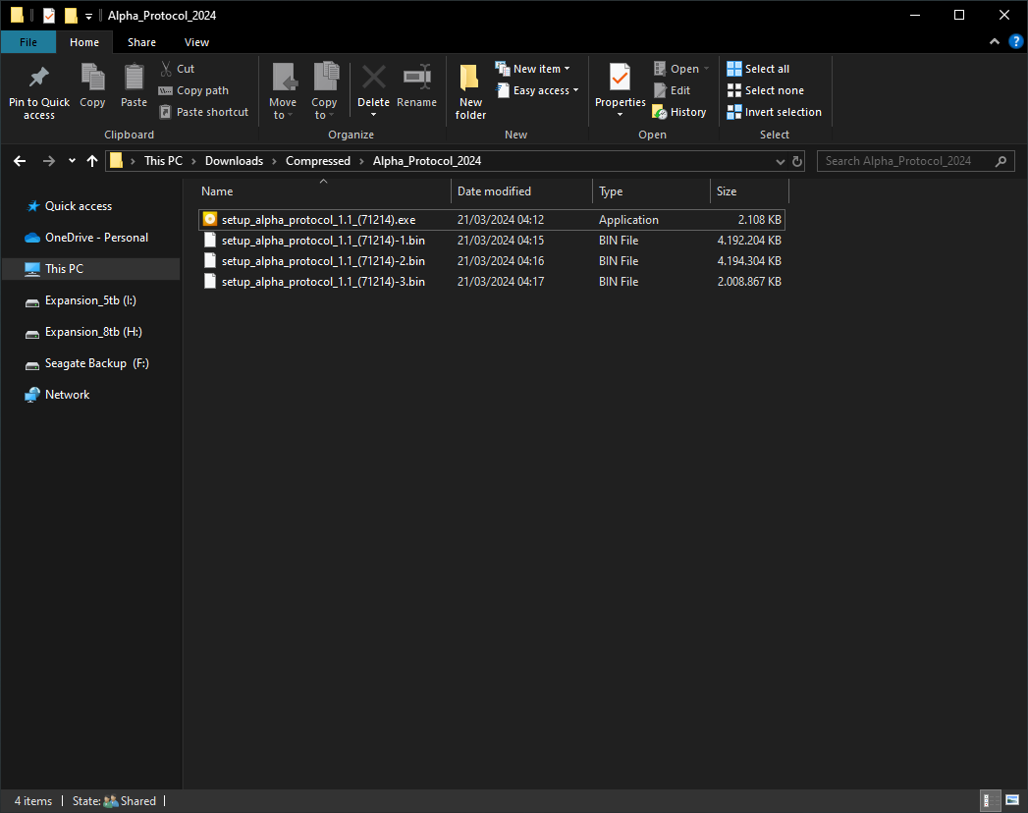Click the 21/03/2024 04:17 date cell

pos(501,281)
